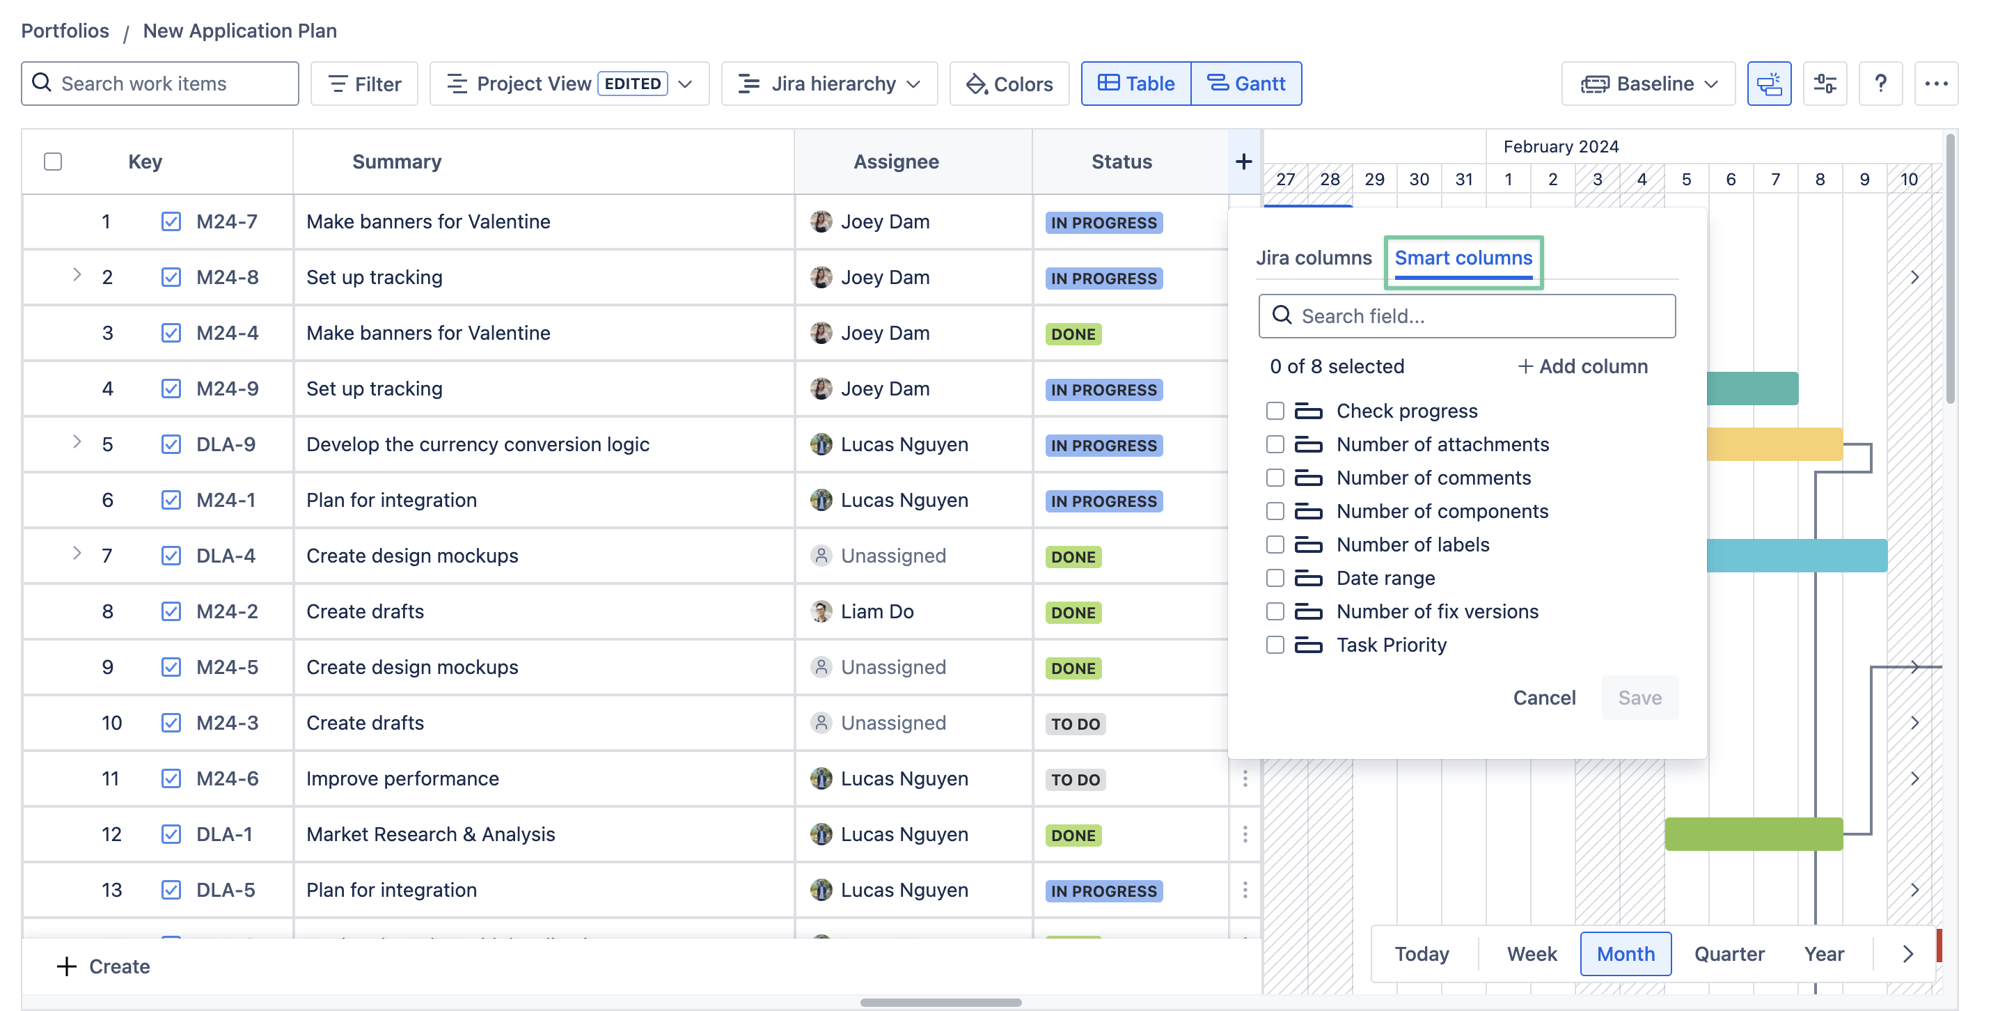
Task: Click the plus icon to add column
Action: click(x=1243, y=162)
